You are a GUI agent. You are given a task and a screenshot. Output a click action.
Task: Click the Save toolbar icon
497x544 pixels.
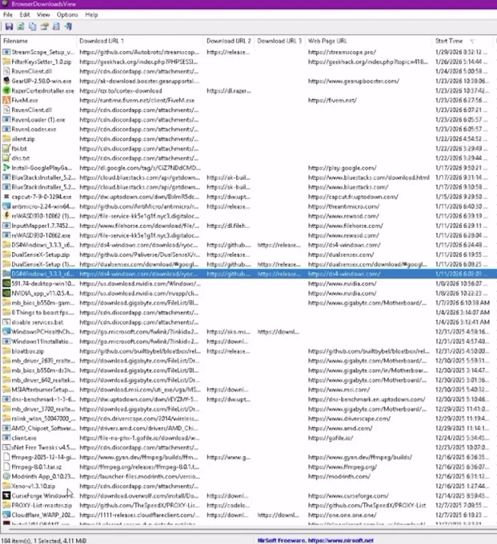[9, 26]
